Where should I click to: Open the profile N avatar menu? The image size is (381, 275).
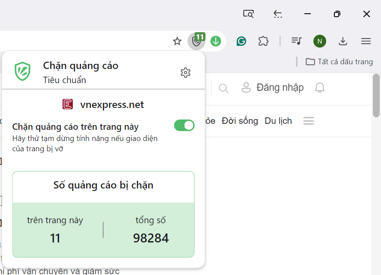point(319,41)
